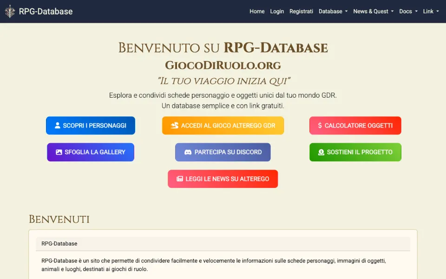446x279 pixels.
Task: Click the "Il tuo viaggio inizia qui" tagline
Action: tap(224, 81)
